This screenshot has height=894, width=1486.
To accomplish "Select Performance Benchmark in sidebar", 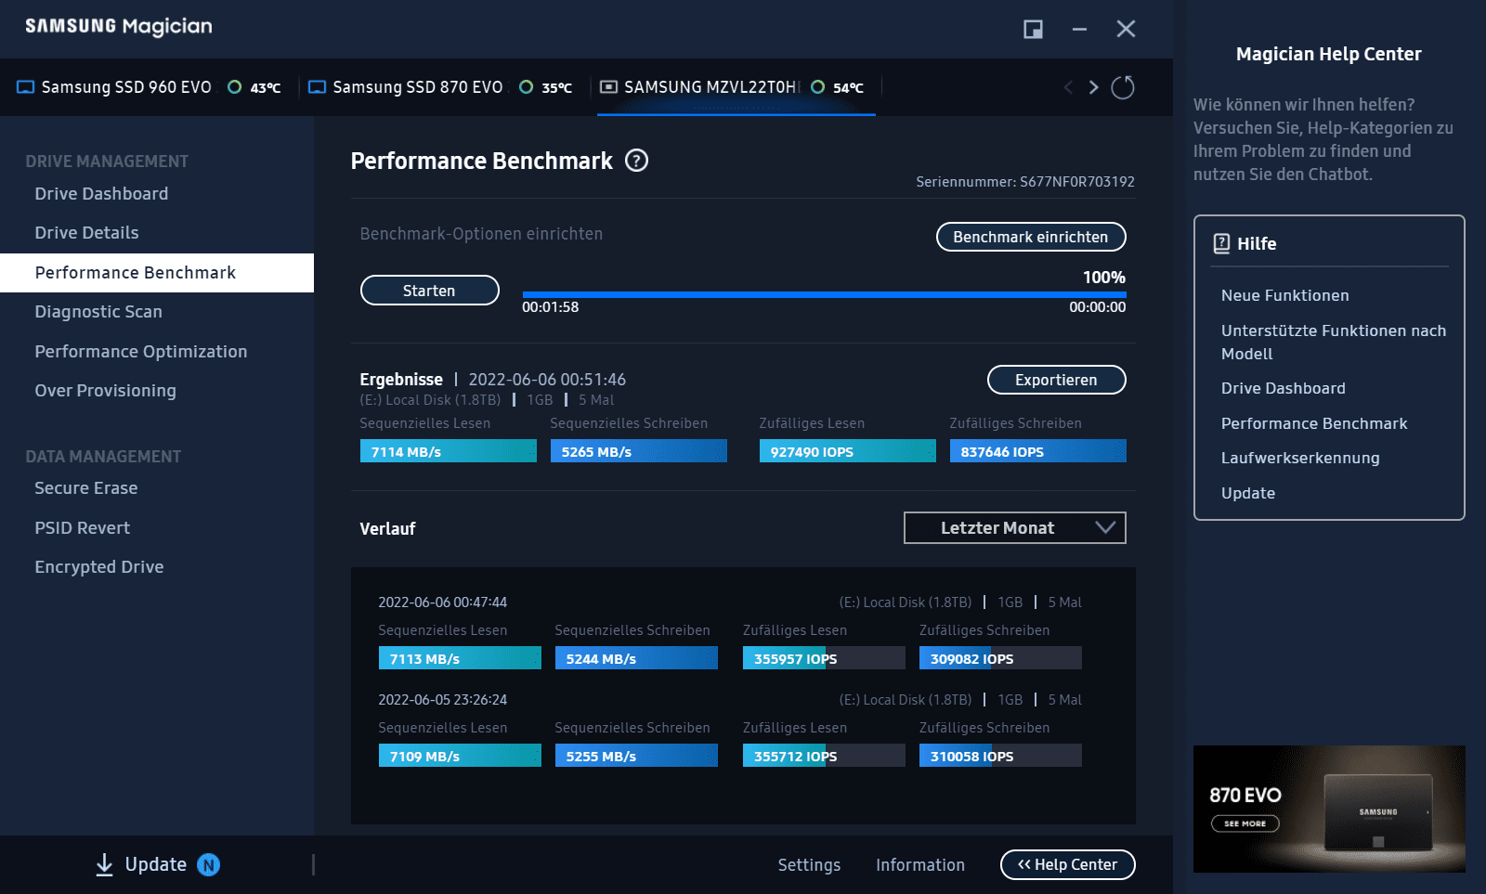I will pyautogui.click(x=157, y=273).
